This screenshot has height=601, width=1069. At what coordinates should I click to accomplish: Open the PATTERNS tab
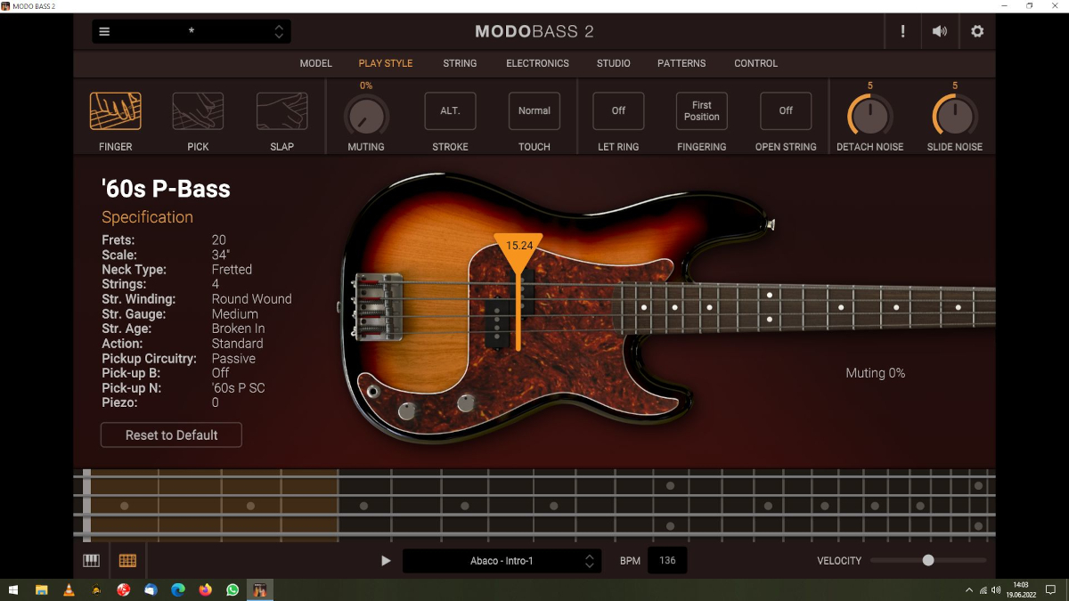pos(681,63)
